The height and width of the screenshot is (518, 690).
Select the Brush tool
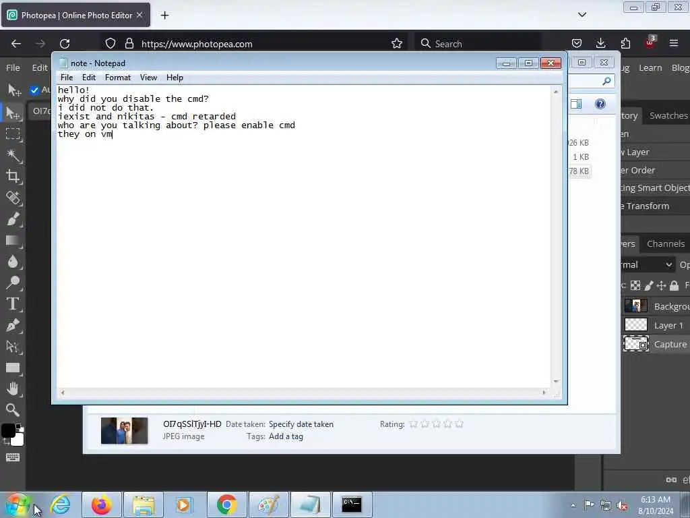[x=13, y=219]
